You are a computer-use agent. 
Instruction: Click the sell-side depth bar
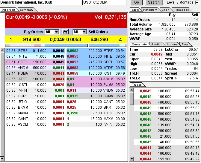point(108,45)
